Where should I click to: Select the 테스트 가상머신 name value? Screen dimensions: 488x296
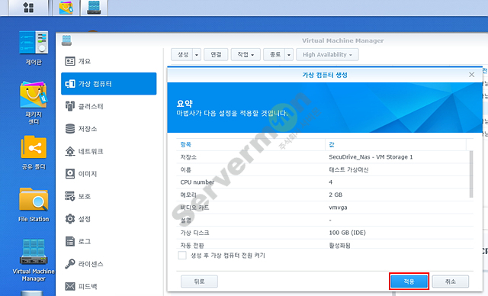point(348,170)
